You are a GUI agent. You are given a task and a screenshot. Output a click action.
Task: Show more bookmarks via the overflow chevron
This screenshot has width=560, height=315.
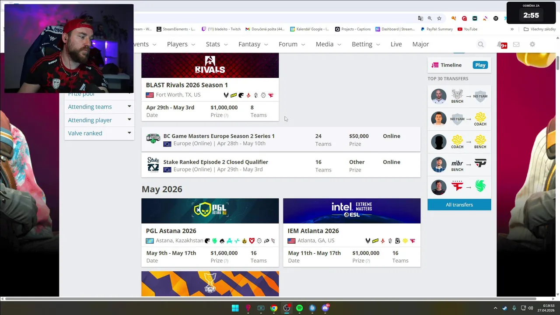[x=512, y=29]
